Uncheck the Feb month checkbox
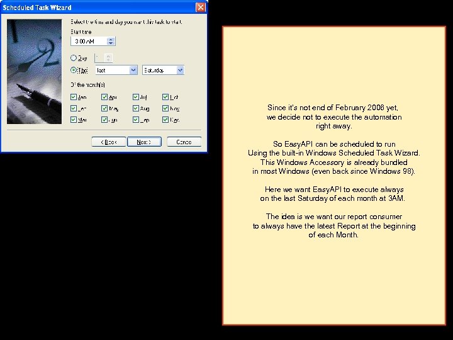The image size is (453, 340). point(74,108)
